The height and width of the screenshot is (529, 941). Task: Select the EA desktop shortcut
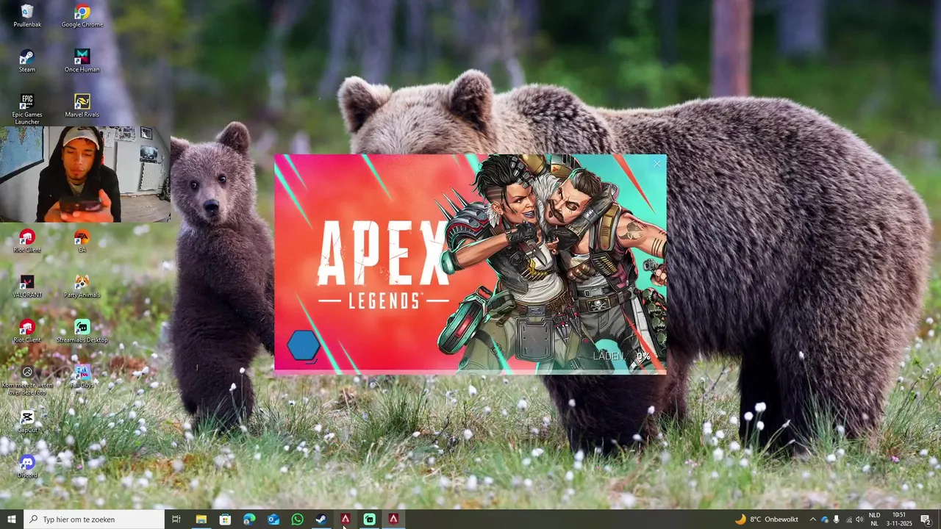(82, 241)
